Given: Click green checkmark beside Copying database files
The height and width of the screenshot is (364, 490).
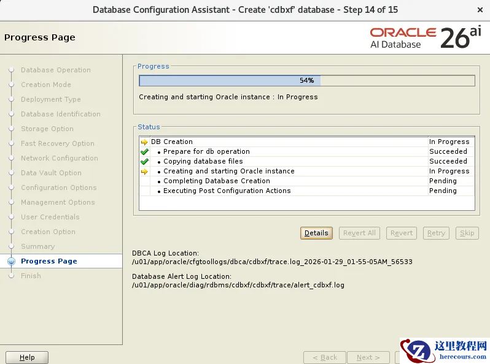Looking at the screenshot, I should tap(144, 162).
